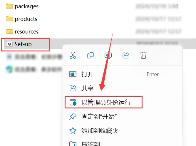The height and width of the screenshot is (146, 196).
Task: Select the Set-up file name
Action: pyautogui.click(x=23, y=44)
